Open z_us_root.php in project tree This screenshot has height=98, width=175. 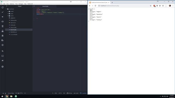pyautogui.click(x=14, y=35)
